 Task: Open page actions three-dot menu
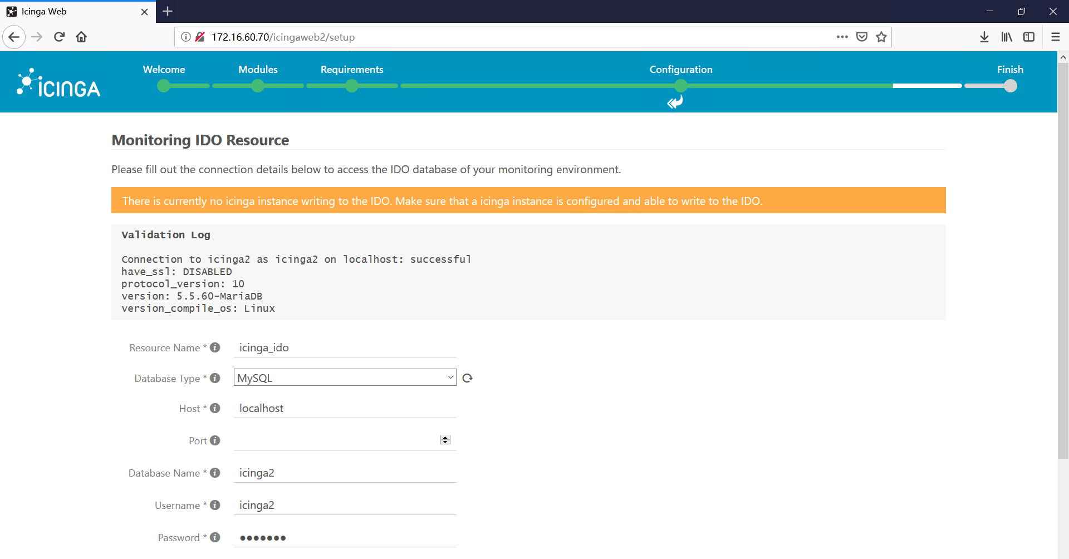coord(842,37)
